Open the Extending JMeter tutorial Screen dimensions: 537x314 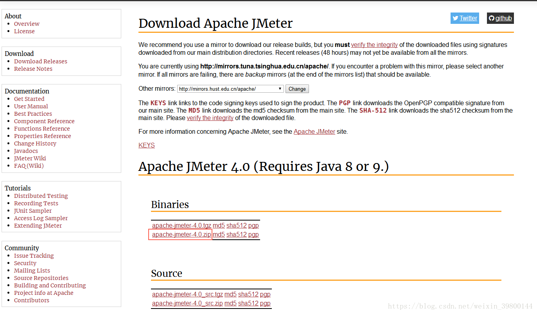click(38, 226)
